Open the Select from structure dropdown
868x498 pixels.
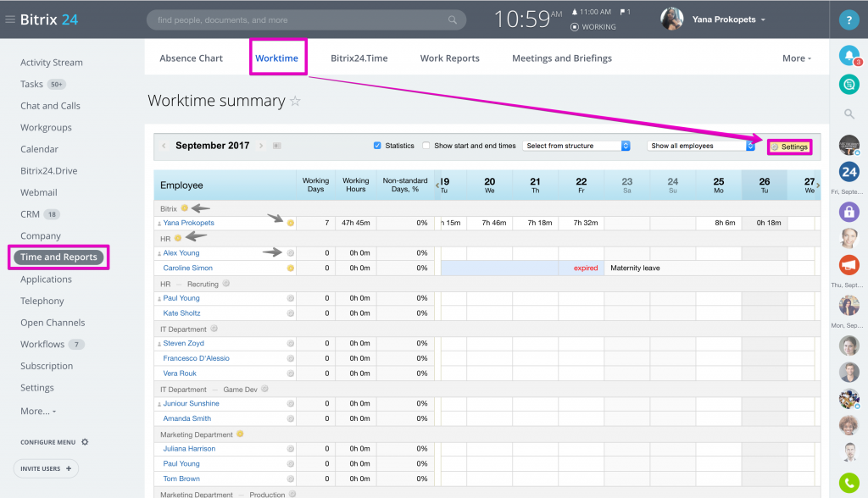click(x=576, y=146)
